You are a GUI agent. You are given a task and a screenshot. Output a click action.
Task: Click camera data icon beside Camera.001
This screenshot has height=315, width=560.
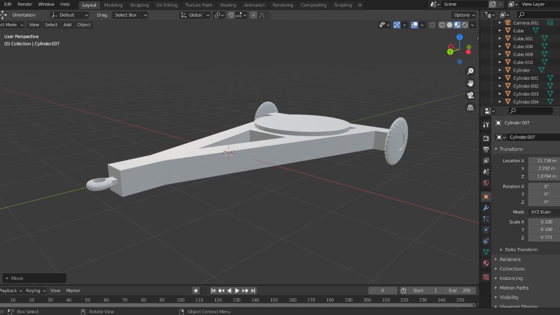[550, 22]
